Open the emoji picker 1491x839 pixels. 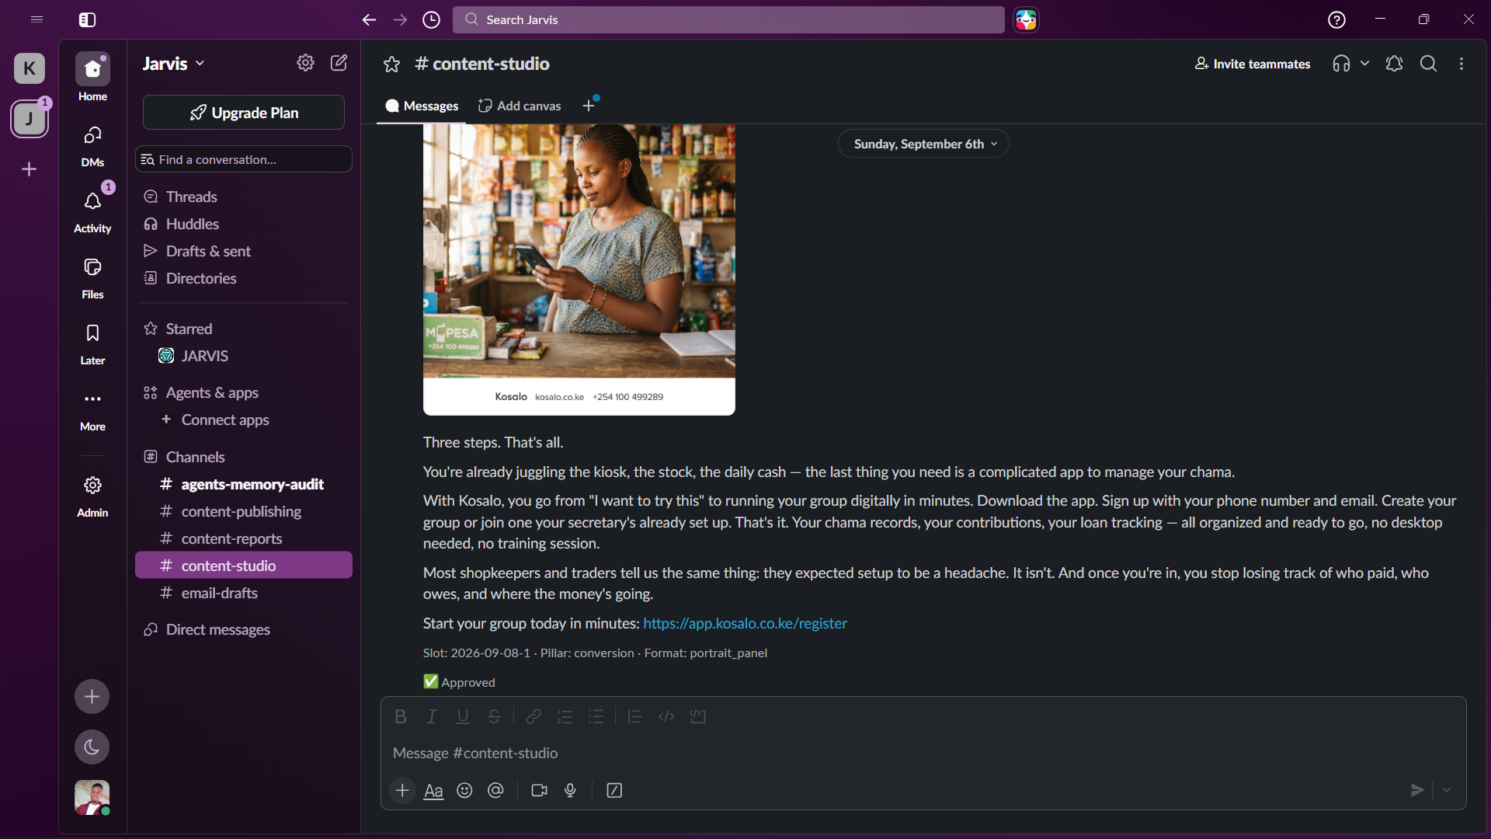tap(464, 790)
